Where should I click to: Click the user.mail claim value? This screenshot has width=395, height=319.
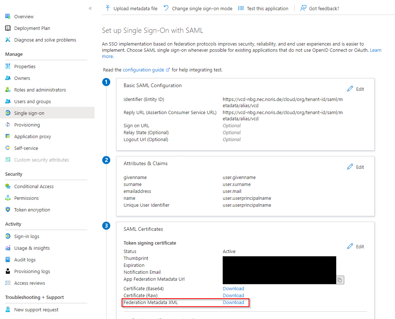pyautogui.click(x=232, y=191)
